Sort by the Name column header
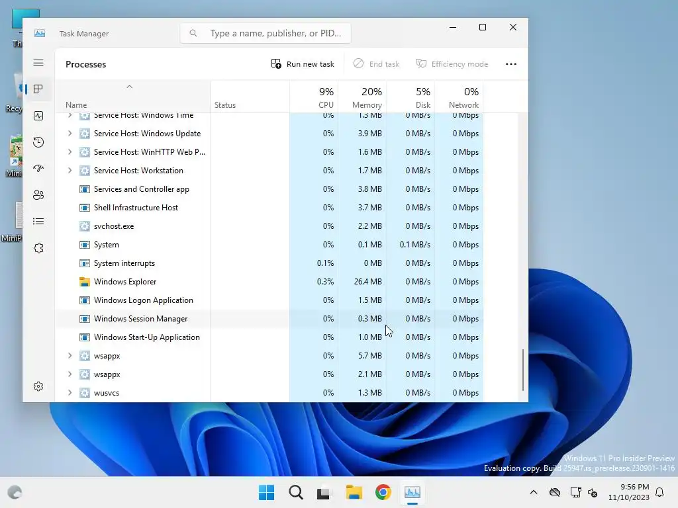 (132, 97)
